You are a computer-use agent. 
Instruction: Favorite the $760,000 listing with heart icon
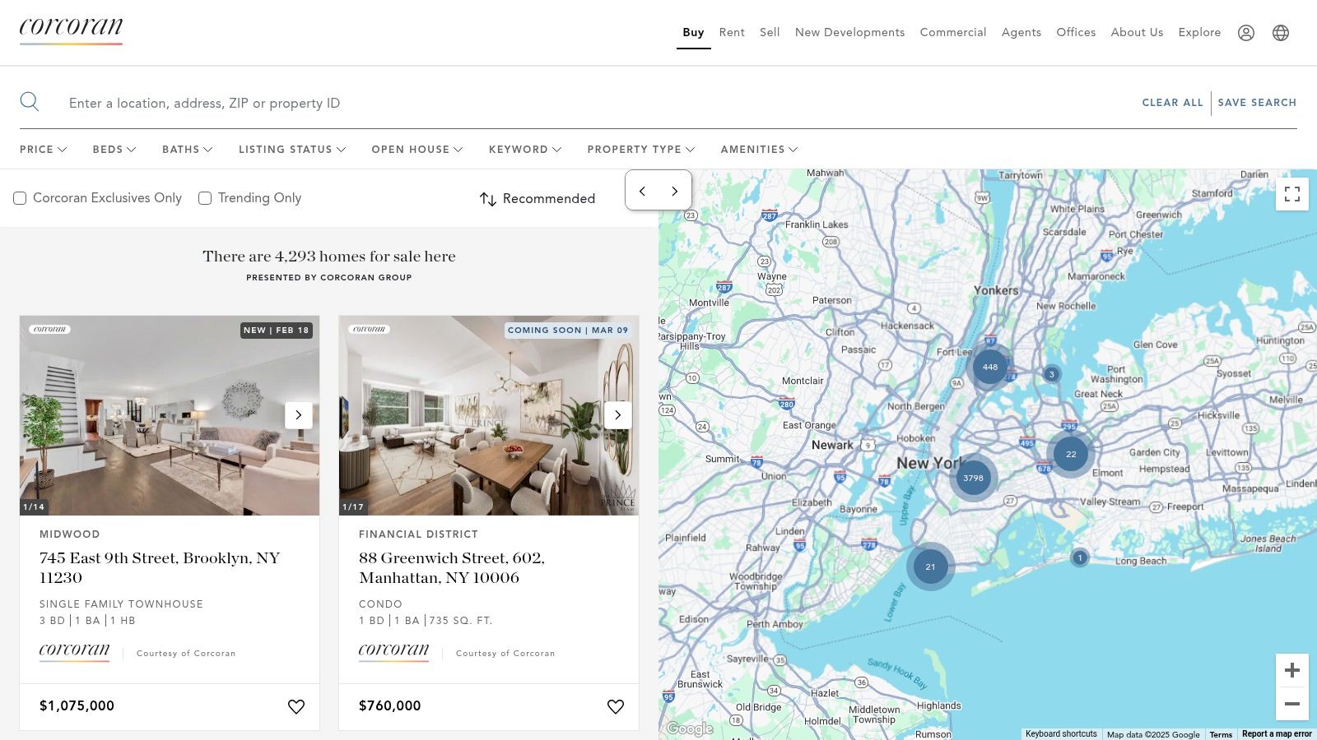tap(616, 706)
